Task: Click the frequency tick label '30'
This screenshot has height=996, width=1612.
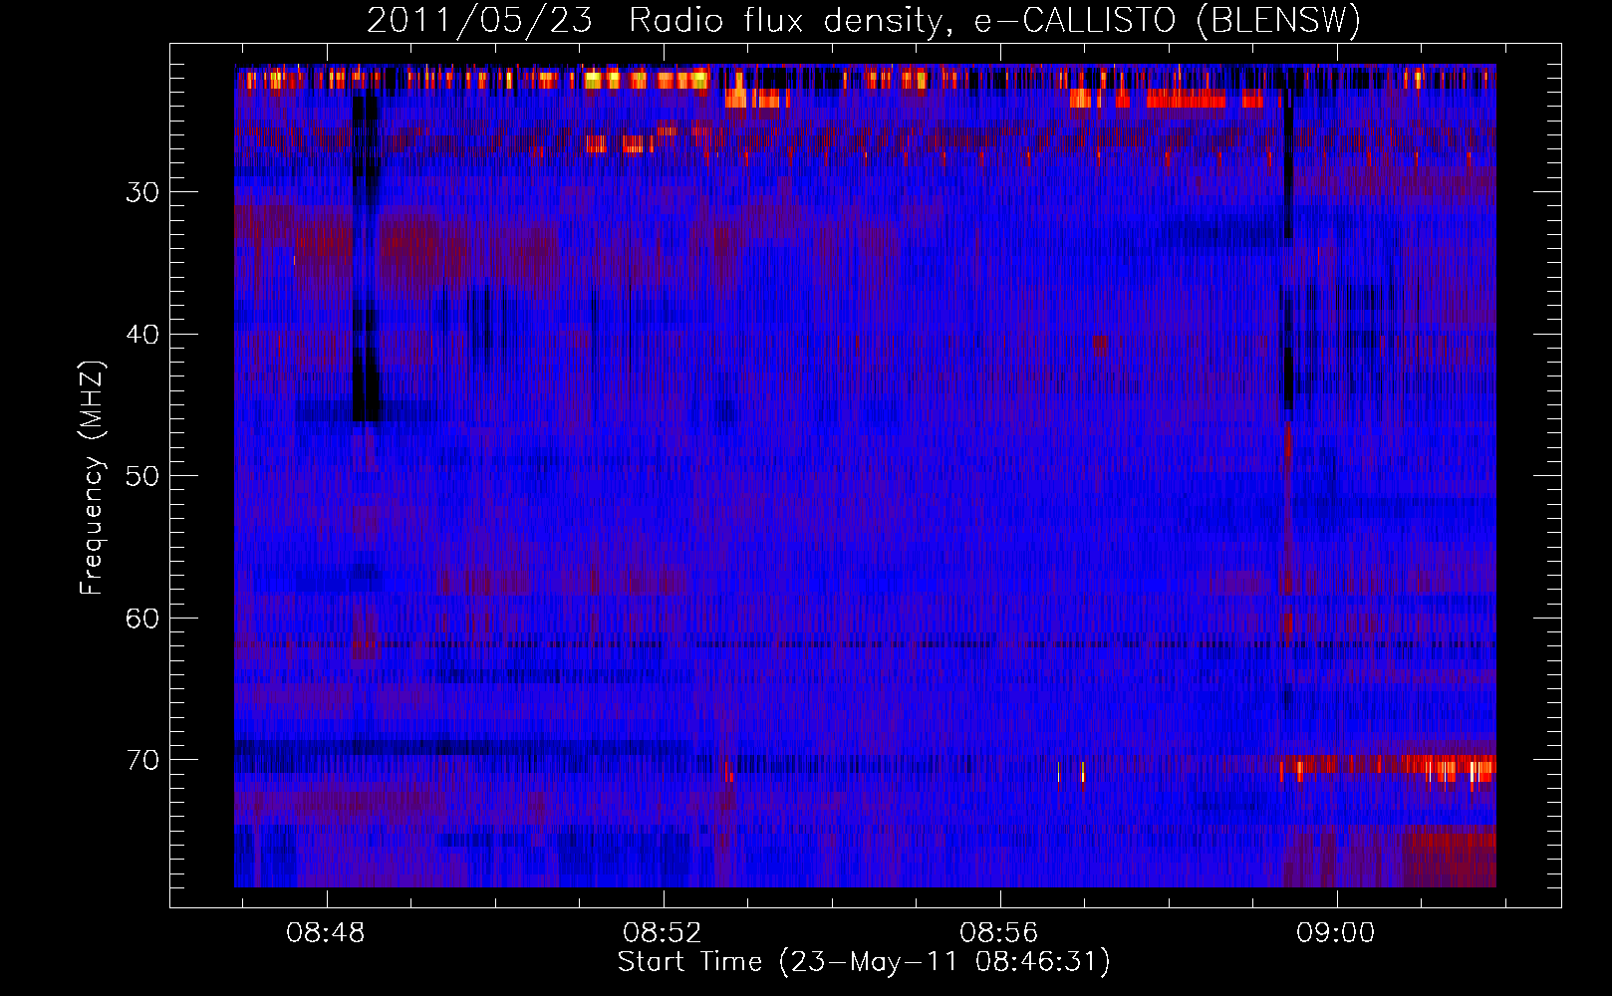Action: (x=142, y=192)
